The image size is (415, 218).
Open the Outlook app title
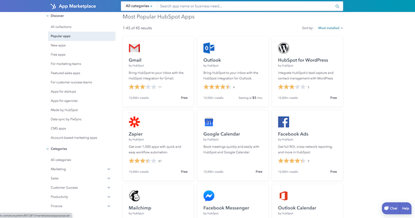coord(212,60)
